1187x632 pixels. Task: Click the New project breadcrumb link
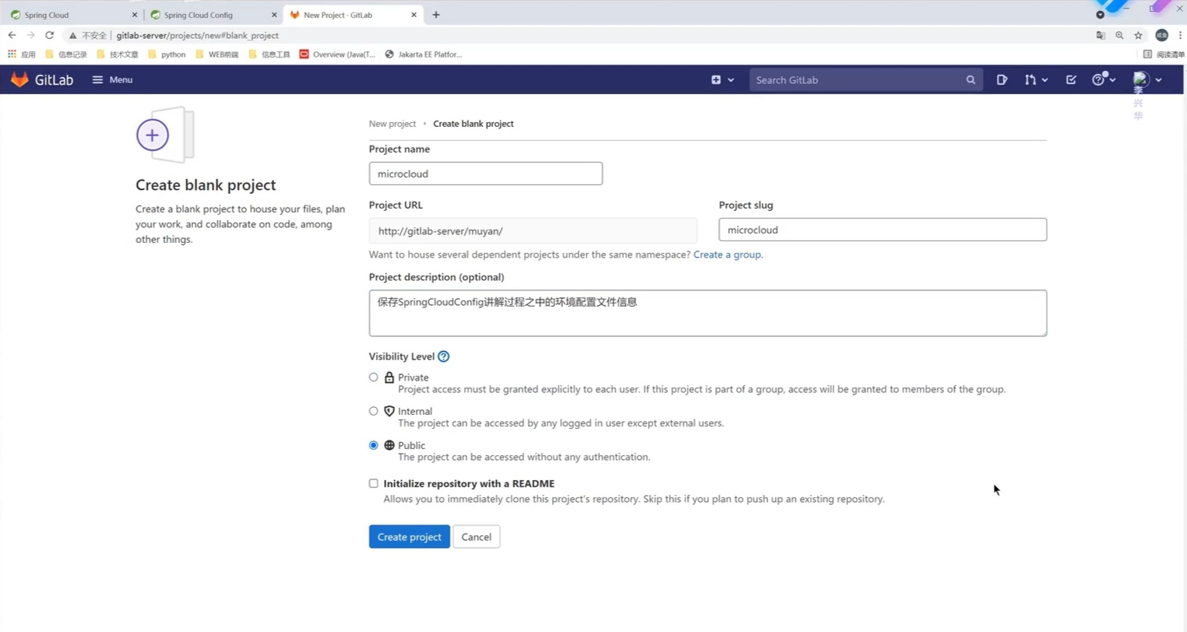(393, 124)
